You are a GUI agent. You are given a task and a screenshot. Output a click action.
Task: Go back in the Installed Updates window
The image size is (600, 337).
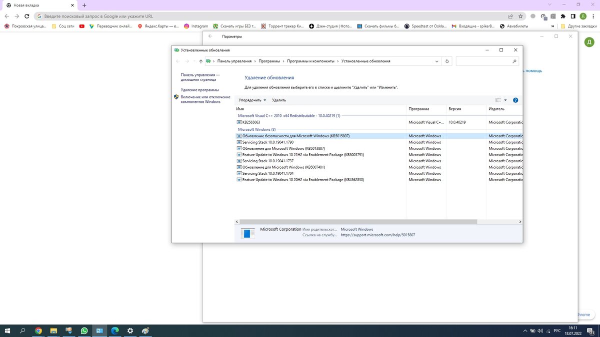point(178,61)
